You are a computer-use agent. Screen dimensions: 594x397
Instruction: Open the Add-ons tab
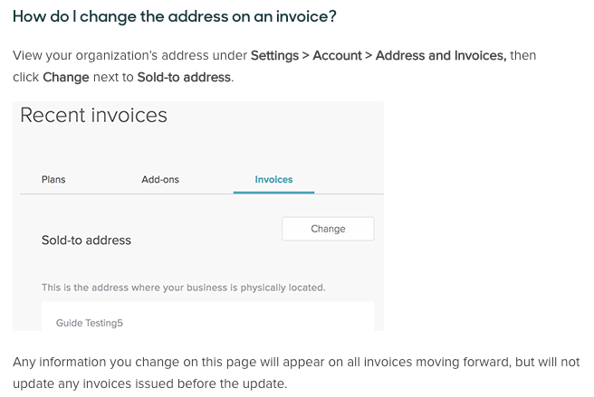[160, 179]
